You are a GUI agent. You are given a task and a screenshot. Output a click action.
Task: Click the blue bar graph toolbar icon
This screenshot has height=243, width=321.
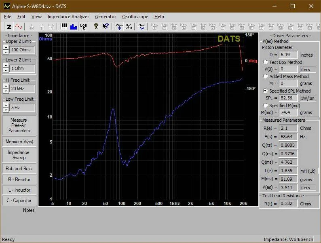tap(73, 27)
